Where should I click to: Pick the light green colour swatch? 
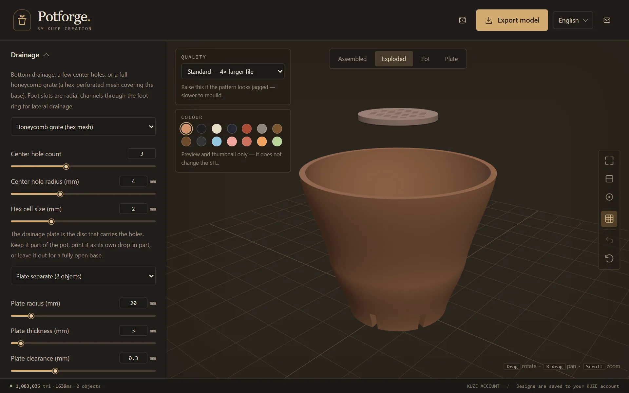(x=277, y=141)
